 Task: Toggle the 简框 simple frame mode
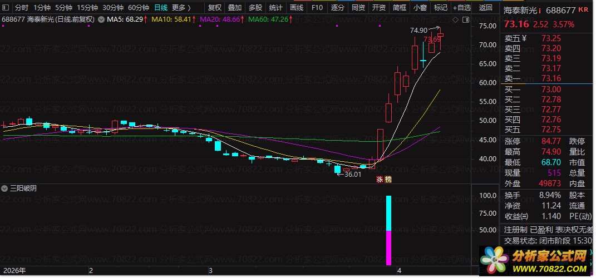point(400,8)
